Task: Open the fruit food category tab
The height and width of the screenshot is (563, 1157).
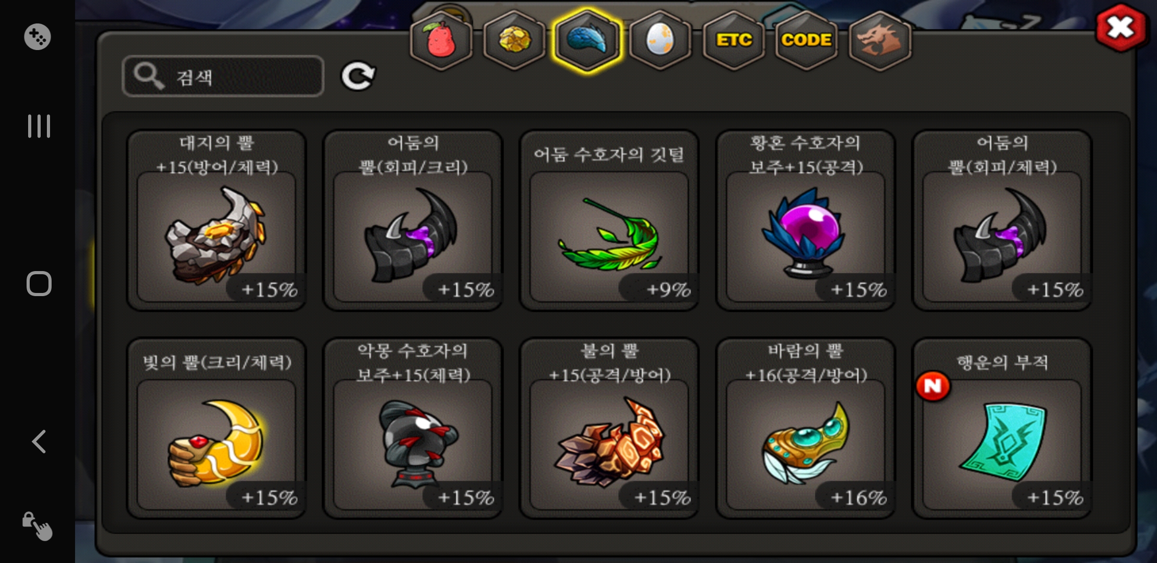Action: click(x=441, y=40)
